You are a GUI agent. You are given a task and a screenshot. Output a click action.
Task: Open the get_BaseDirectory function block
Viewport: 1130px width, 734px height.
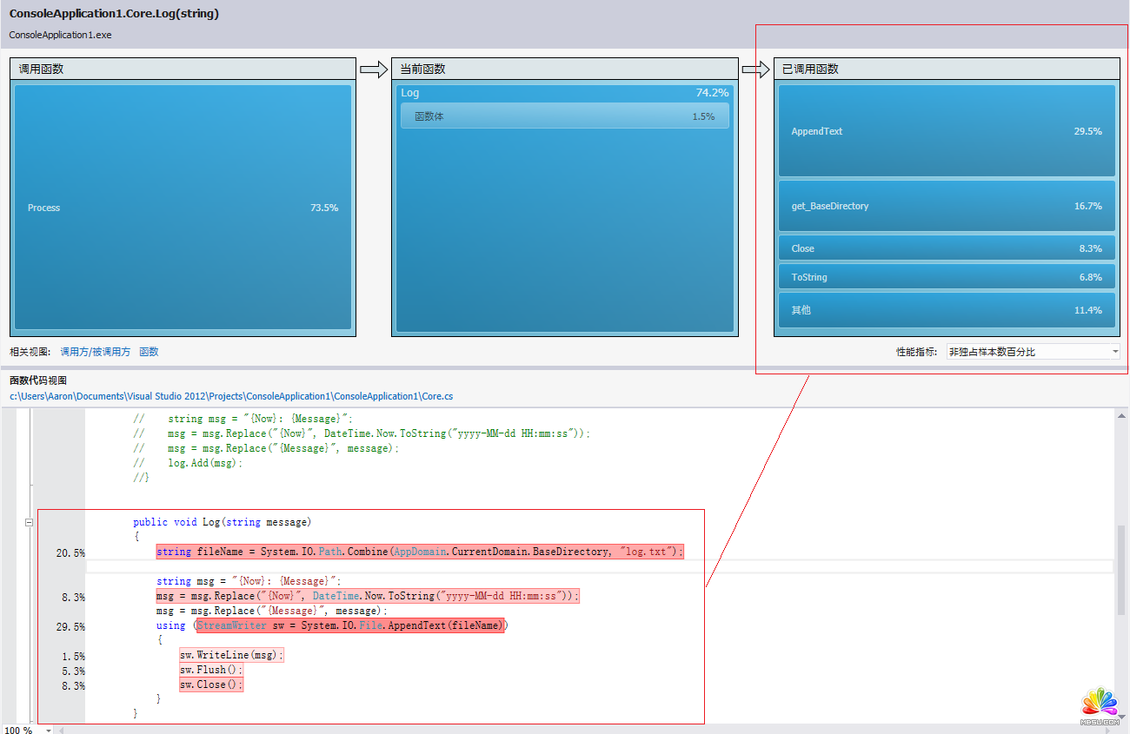pyautogui.click(x=946, y=206)
